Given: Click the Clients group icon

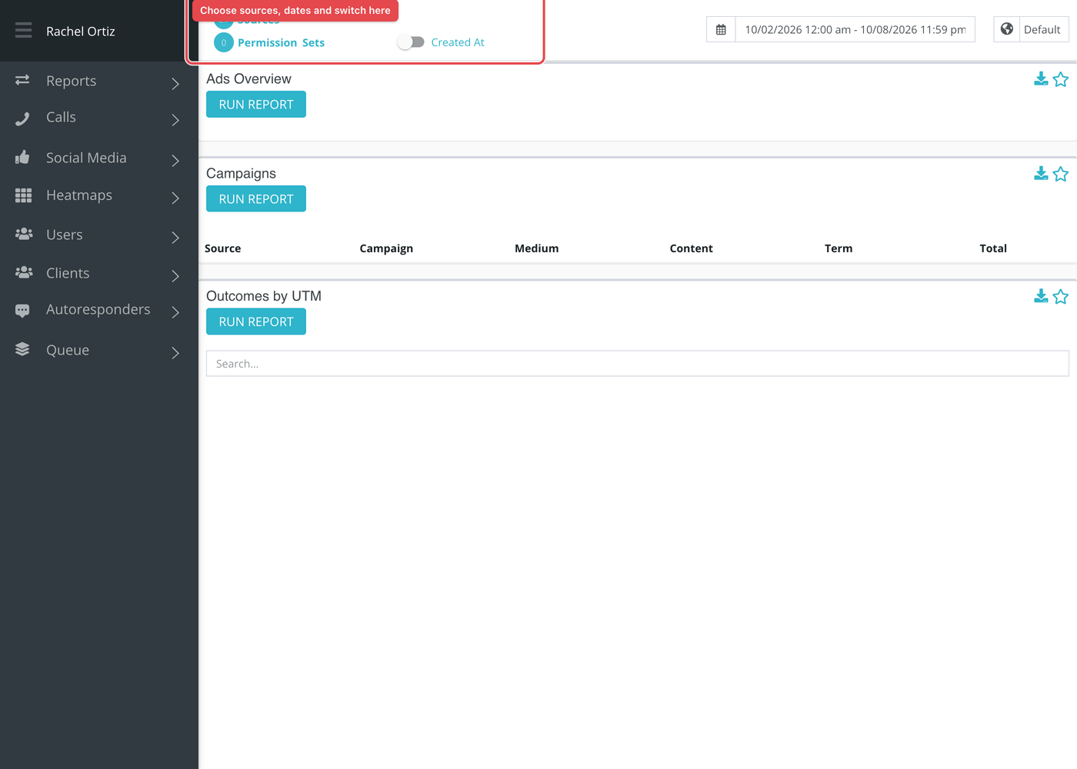Looking at the screenshot, I should click(24, 271).
